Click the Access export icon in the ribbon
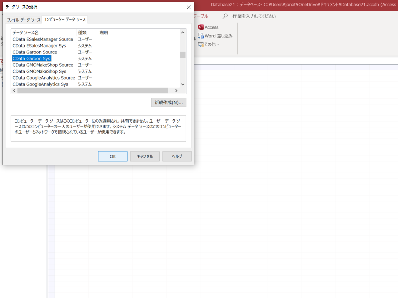Image resolution: width=398 pixels, height=298 pixels. [200, 27]
